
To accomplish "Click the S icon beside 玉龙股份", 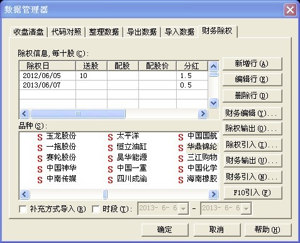I will pyautogui.click(x=40, y=137).
